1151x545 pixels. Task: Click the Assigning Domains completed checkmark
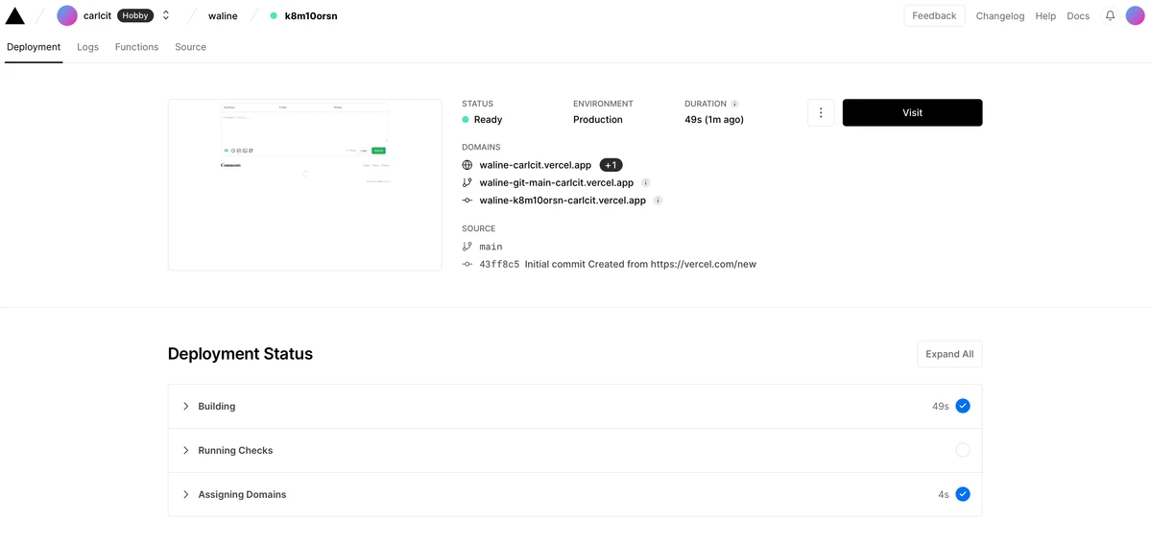tap(962, 494)
